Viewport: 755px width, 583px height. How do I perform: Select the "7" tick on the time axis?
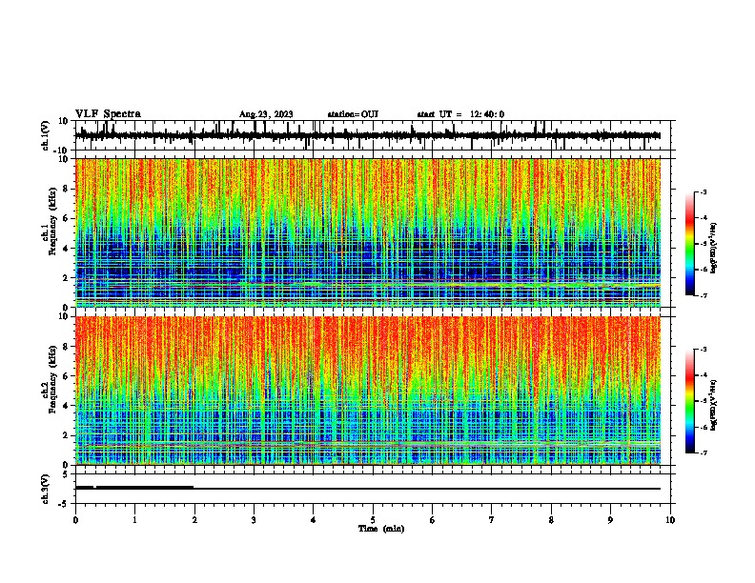492,520
